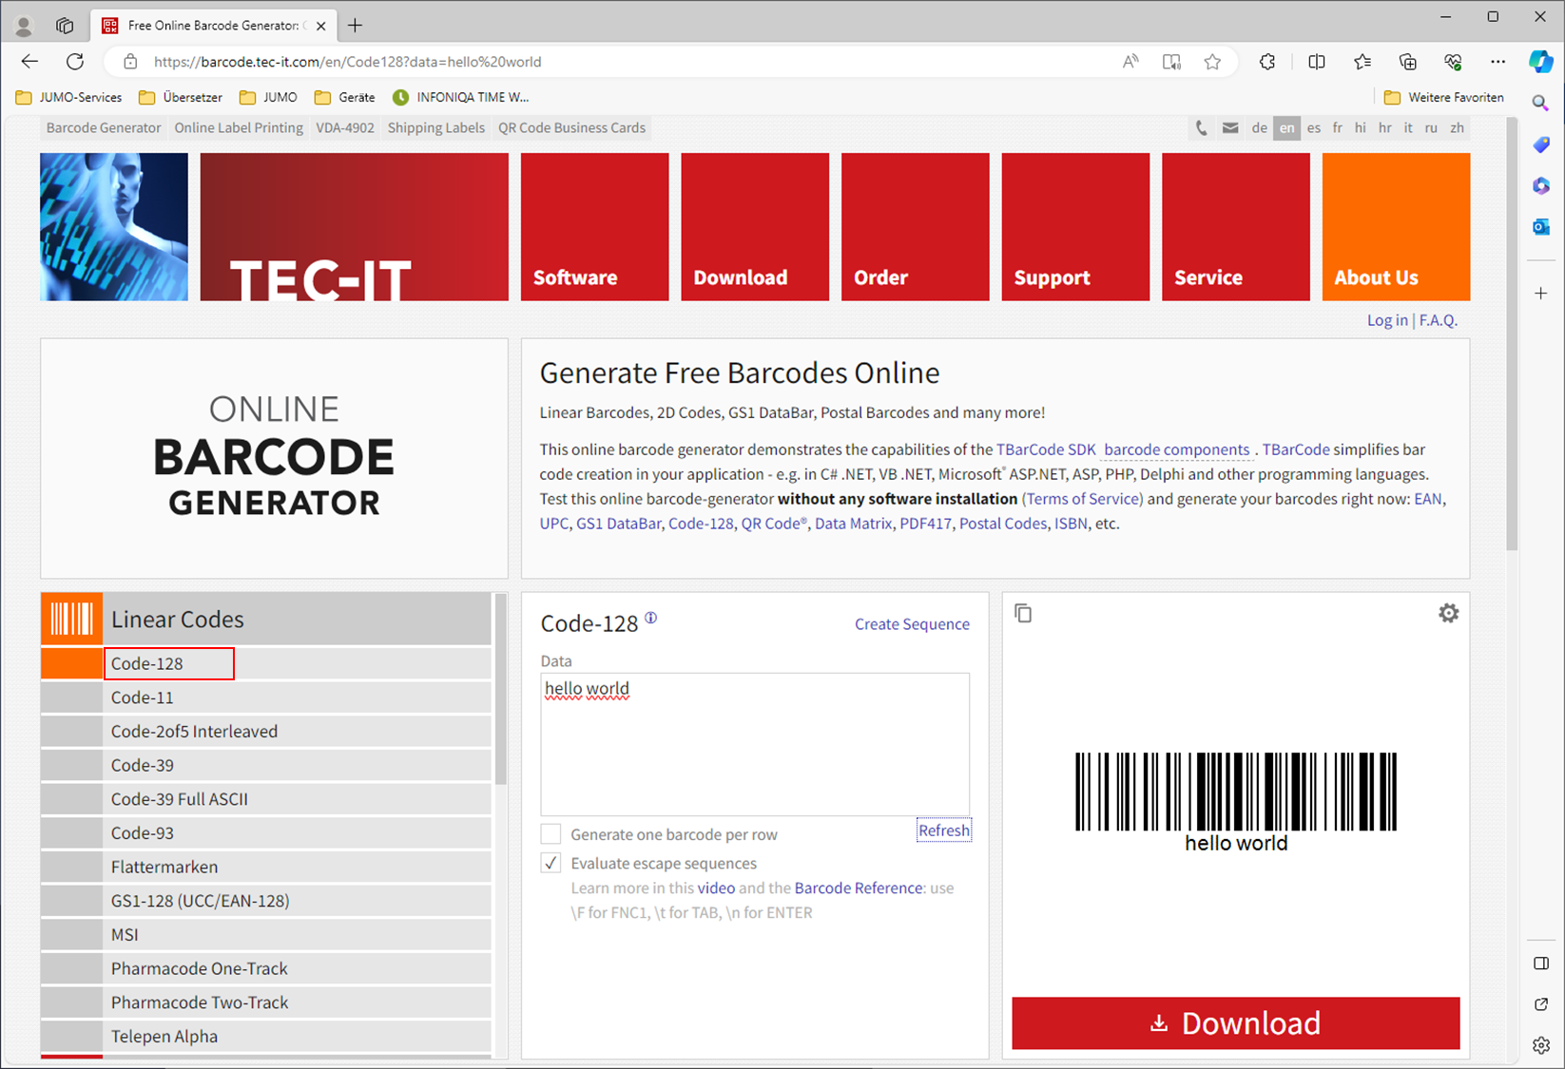Open the Support menu tile
Screen dimensions: 1565x1069
1075,227
